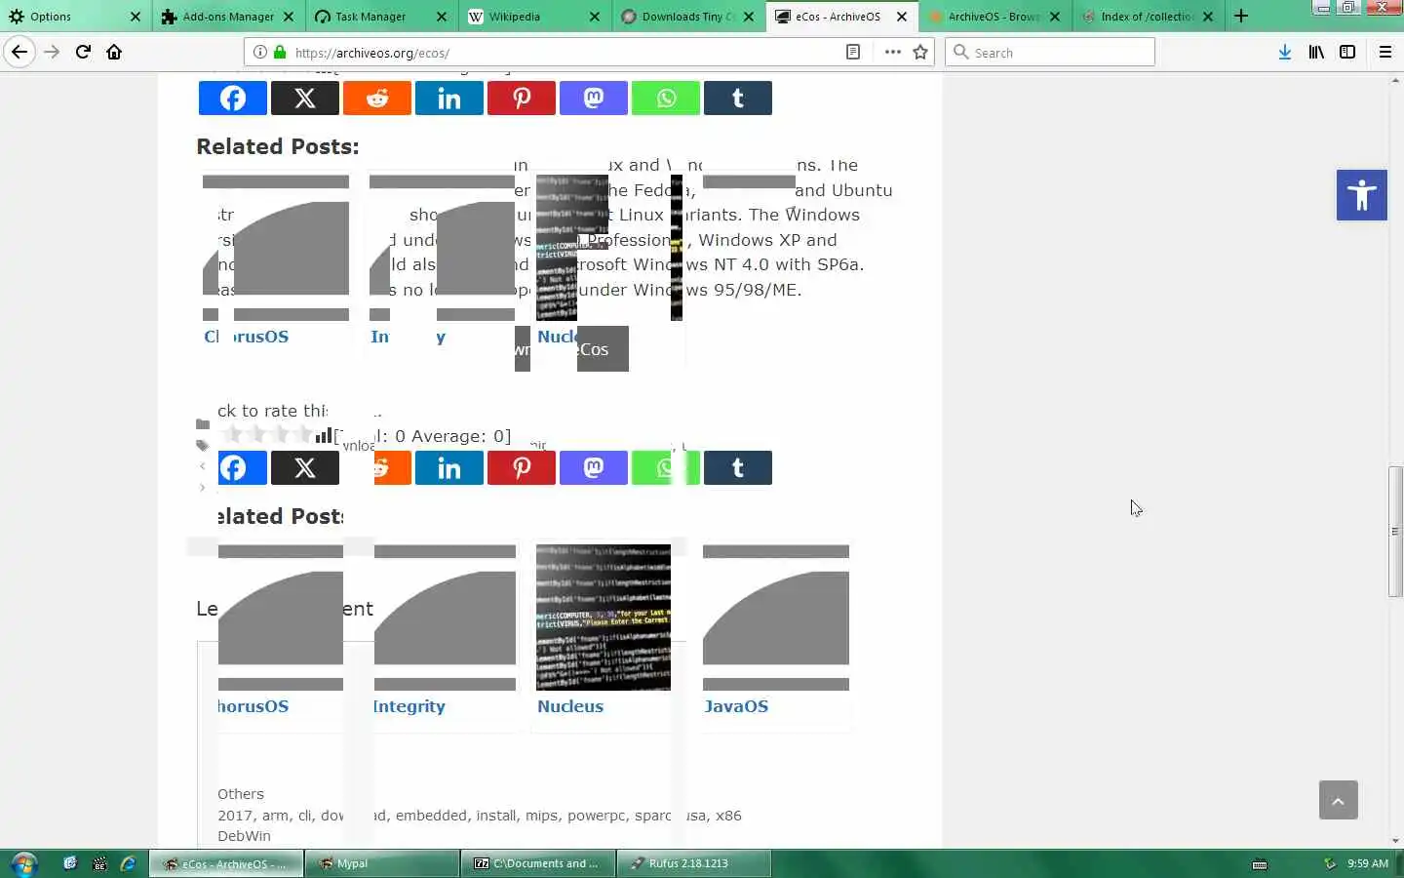This screenshot has height=878, width=1404.
Task: Share via the top Mastodon button
Action: 594,98
